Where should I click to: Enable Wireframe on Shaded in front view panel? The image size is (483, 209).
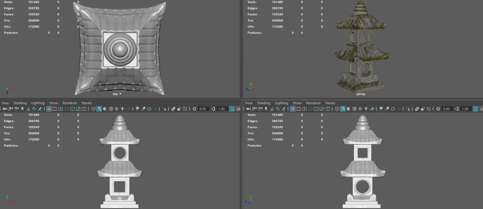(x=111, y=109)
